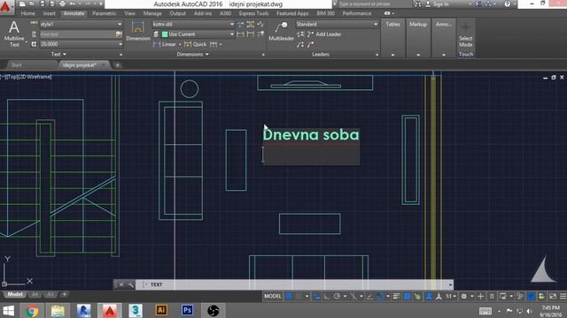Viewport: 567px width, 318px height.
Task: Click the Add Leader button
Action: (x=324, y=34)
